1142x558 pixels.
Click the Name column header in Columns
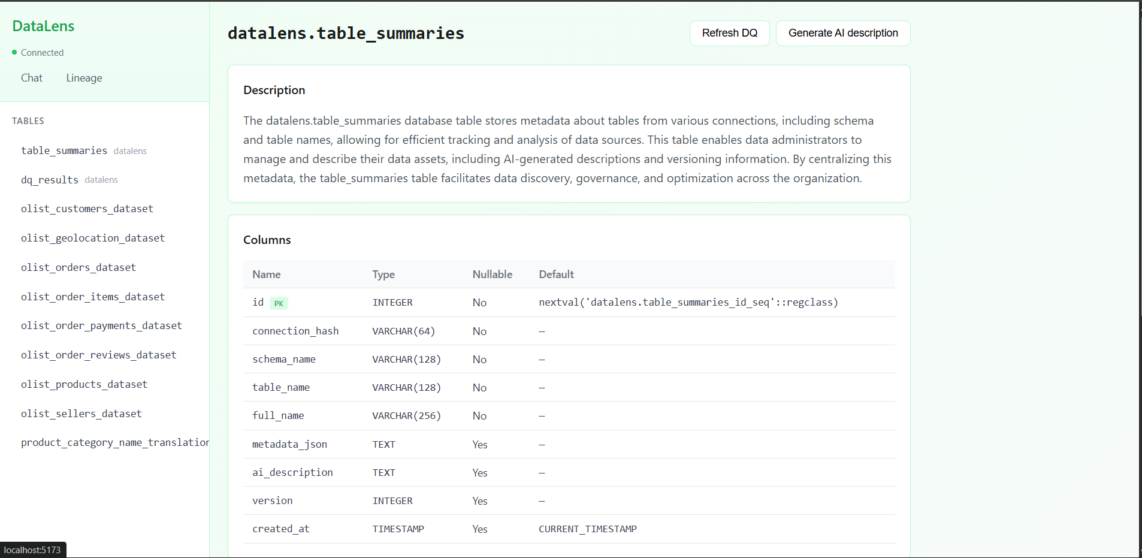coord(266,274)
